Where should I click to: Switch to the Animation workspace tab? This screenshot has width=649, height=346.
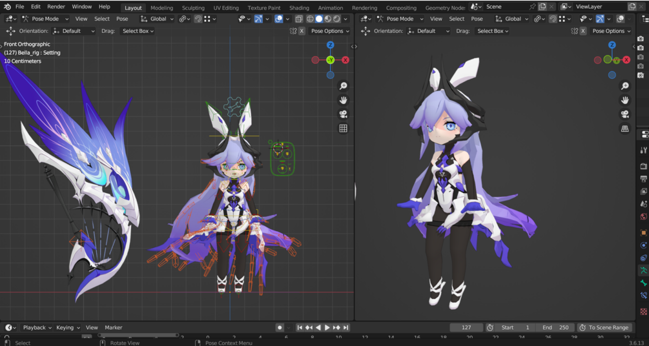(330, 8)
